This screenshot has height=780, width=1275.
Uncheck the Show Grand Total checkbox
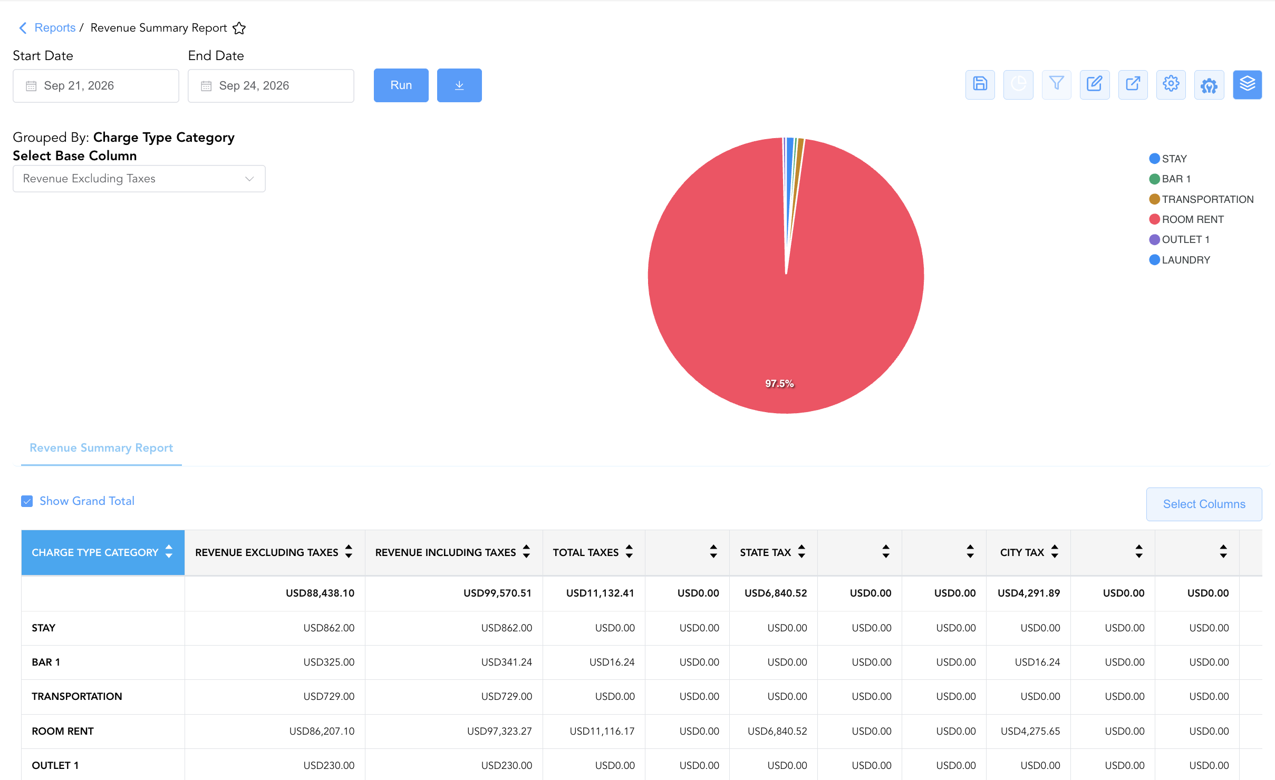[27, 501]
